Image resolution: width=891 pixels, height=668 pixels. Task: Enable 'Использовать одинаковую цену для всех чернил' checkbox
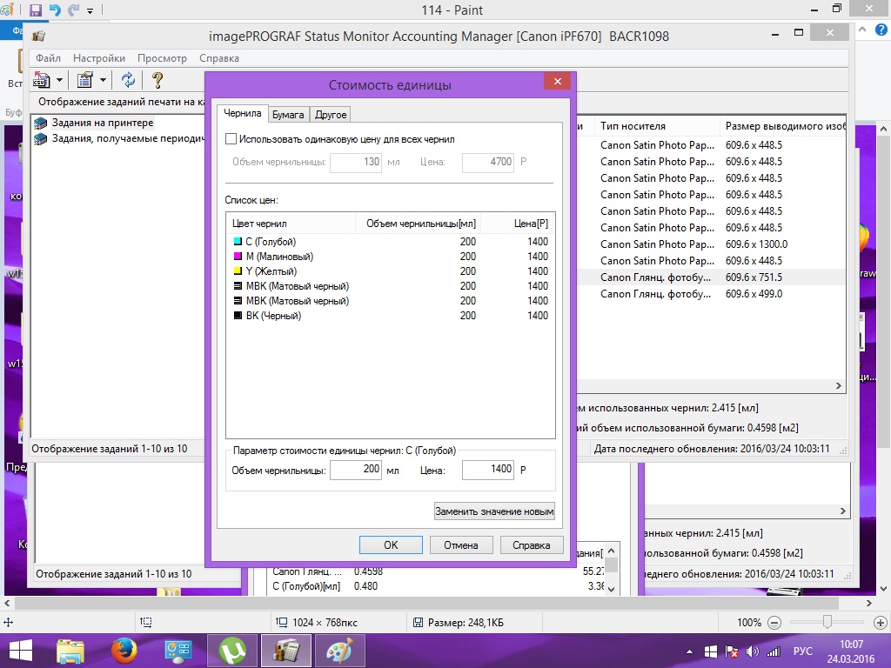(x=231, y=139)
